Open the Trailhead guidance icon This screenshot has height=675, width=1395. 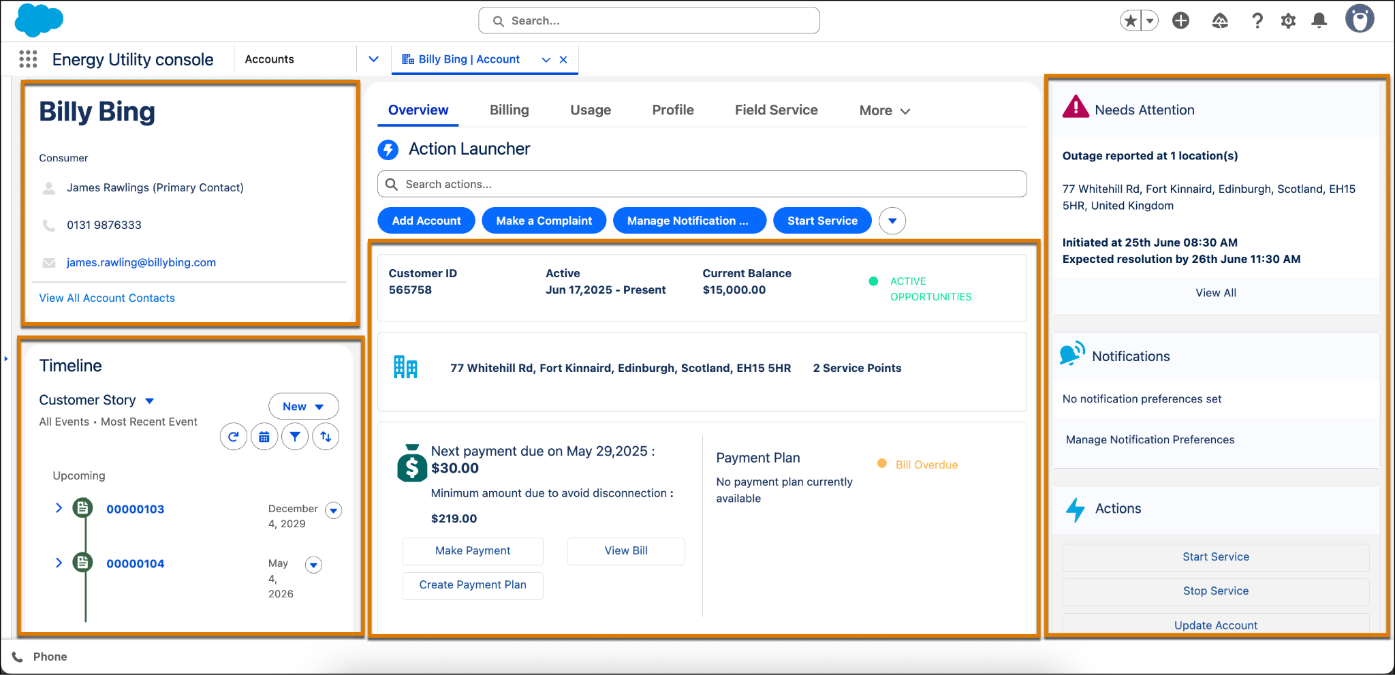pos(1220,21)
